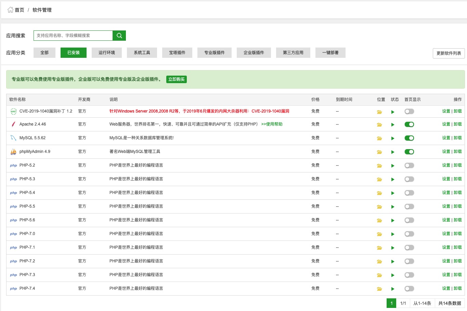Disable homepage display for Apache 2.4.46
The image size is (467, 311).
[409, 125]
